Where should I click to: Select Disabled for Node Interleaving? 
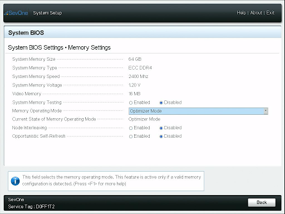coord(161,128)
